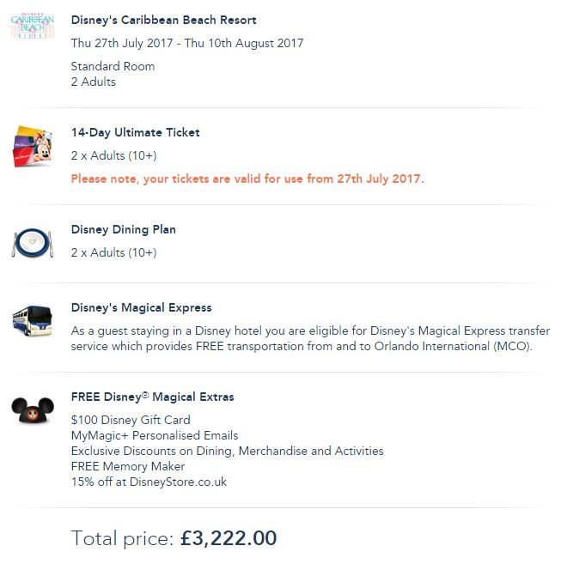Click 15% off at DisneyStore.co.uk
Image resolution: width=561 pixels, height=564 pixels.
149,482
